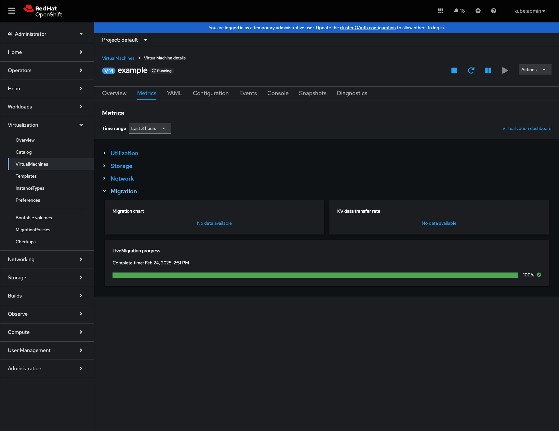Open the application launcher grid icon

(x=441, y=11)
